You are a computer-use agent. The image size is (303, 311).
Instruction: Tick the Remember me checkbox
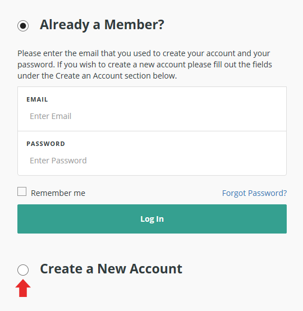coord(22,191)
